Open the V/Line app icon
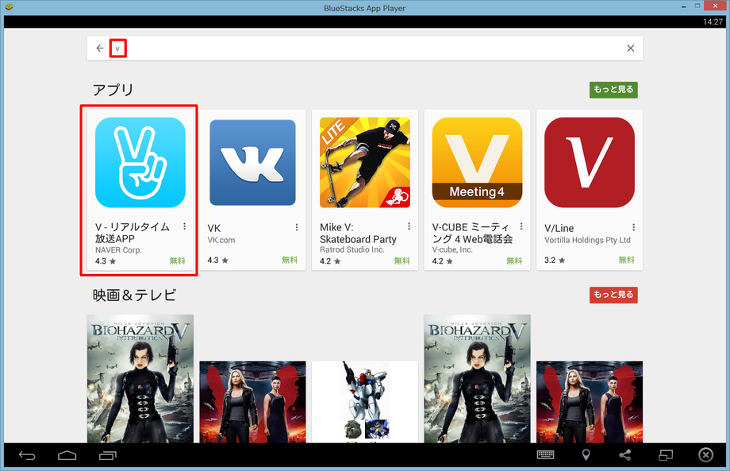730x471 pixels. point(589,162)
